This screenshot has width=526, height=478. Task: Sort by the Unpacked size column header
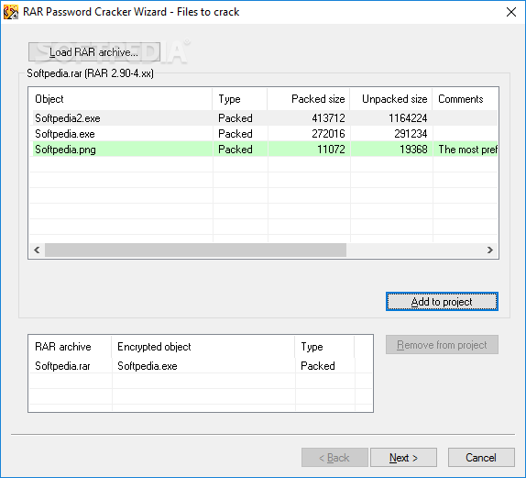pyautogui.click(x=391, y=99)
